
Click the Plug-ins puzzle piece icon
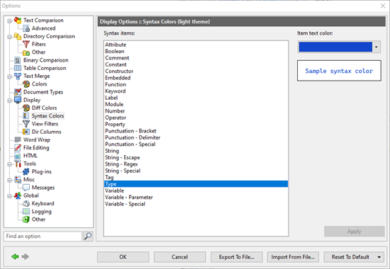click(26, 171)
